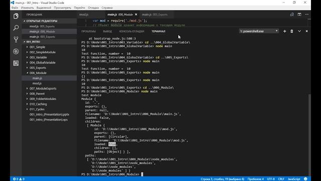This screenshot has height=181, width=321.
Task: Switch to the Вывод panel tab
Action: (x=107, y=31)
